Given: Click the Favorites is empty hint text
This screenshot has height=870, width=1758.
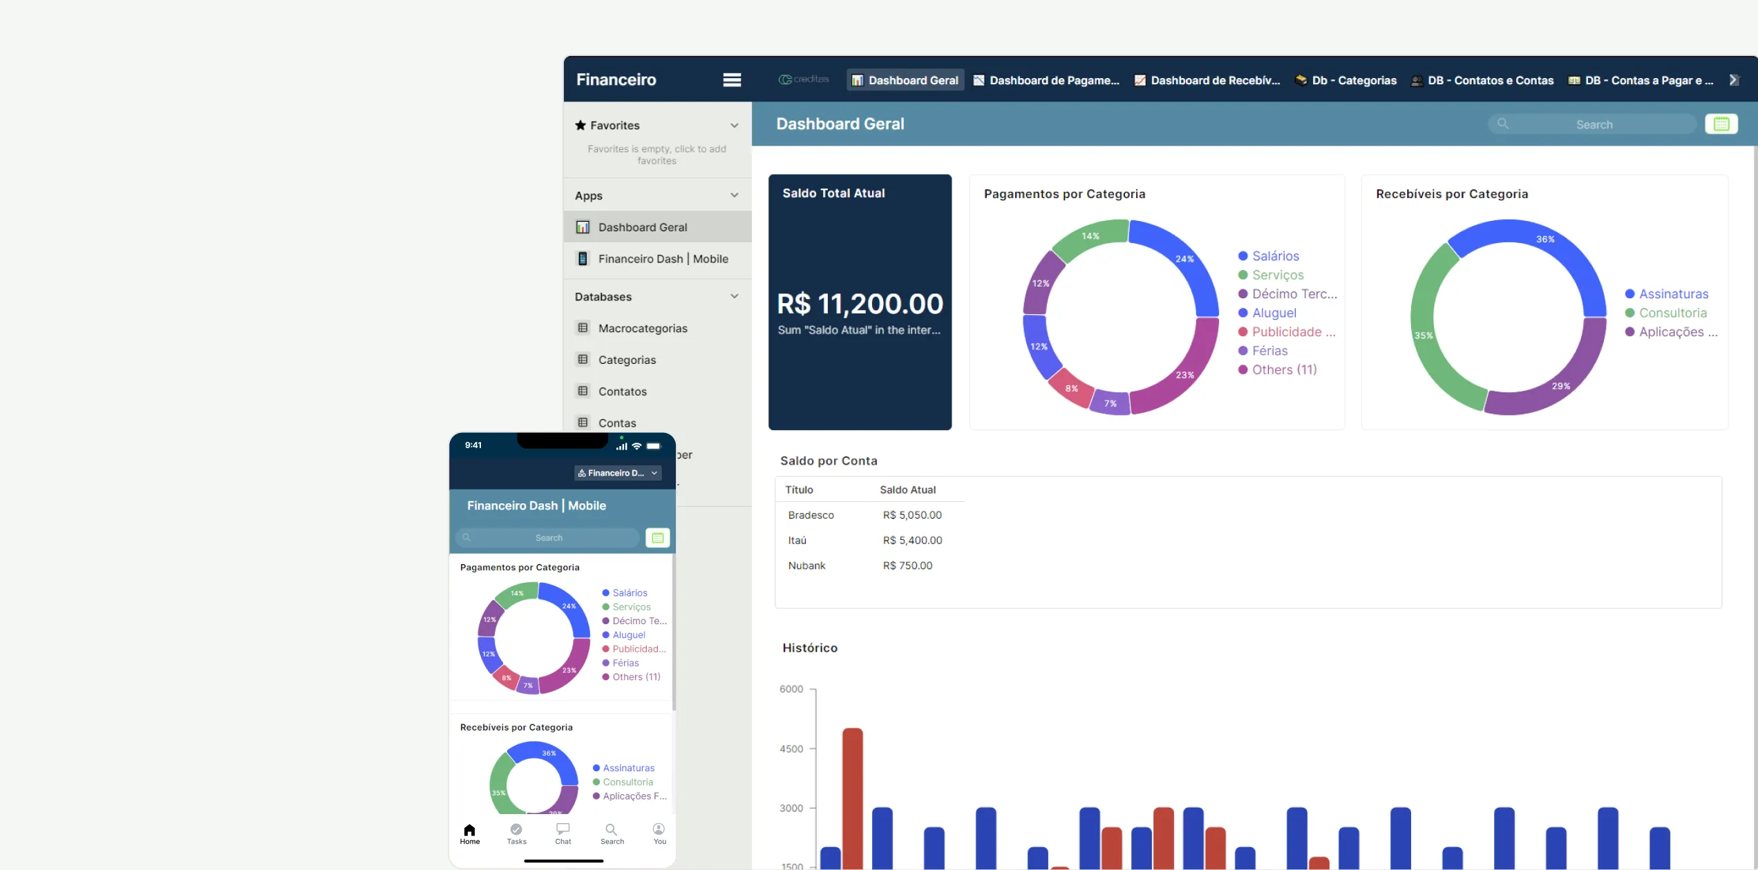Looking at the screenshot, I should (656, 155).
